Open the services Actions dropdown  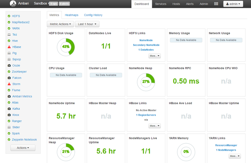(23, 148)
